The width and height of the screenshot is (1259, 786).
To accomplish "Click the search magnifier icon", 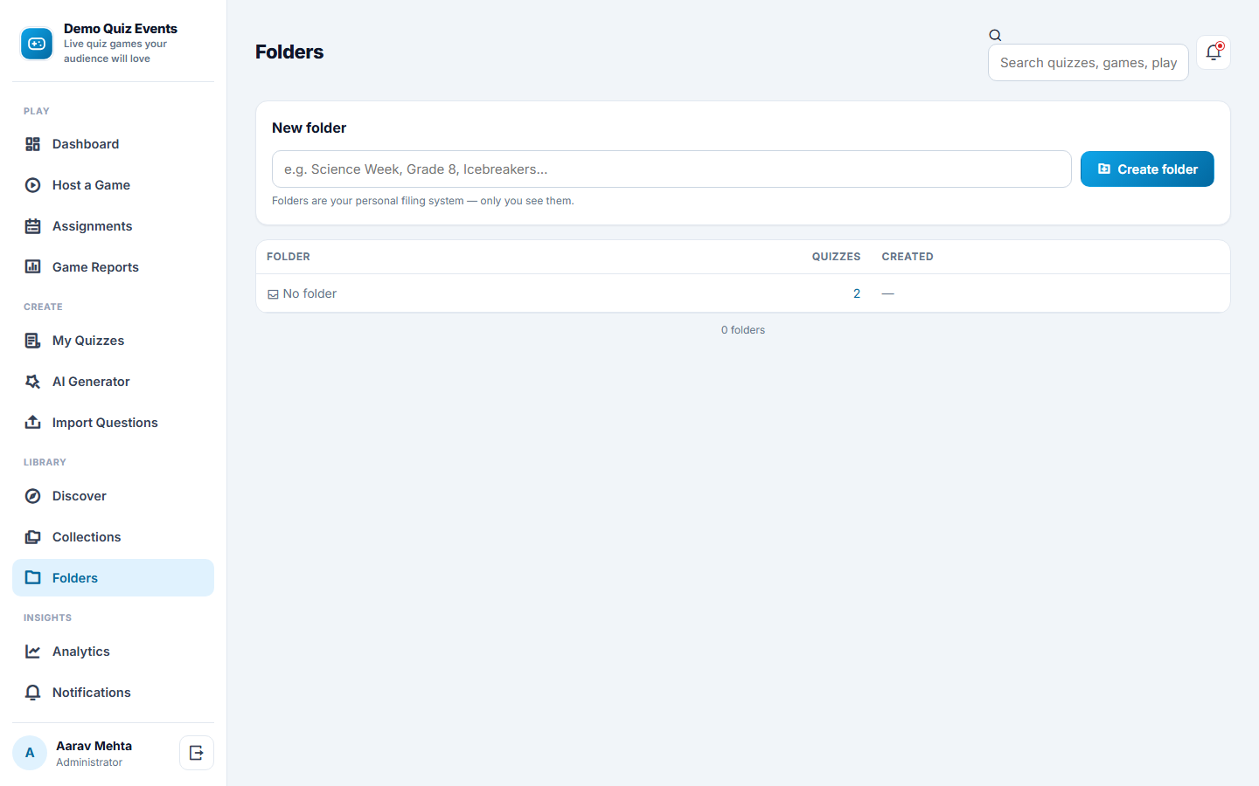I will pos(995,36).
